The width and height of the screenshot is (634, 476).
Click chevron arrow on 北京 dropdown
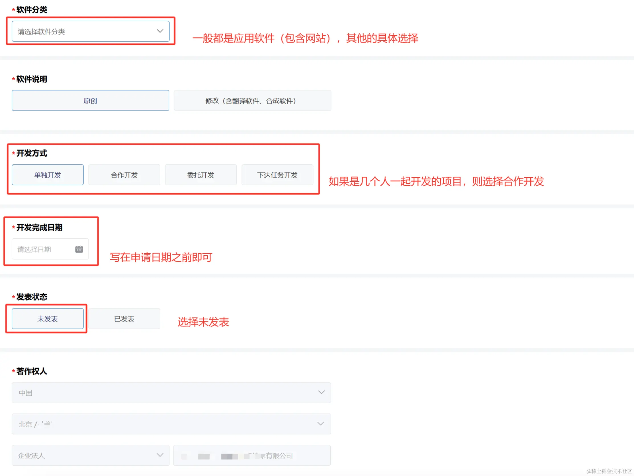(x=320, y=424)
